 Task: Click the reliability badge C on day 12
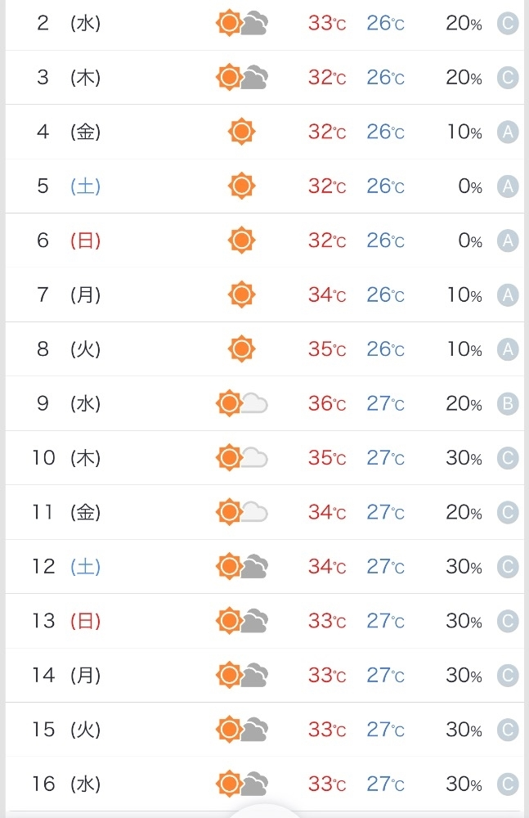pos(508,567)
